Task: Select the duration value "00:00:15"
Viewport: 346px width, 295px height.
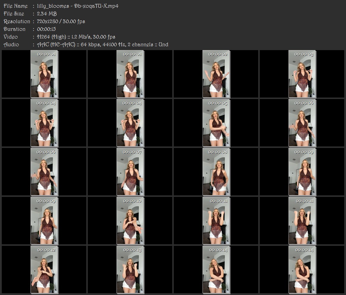Action: click(x=46, y=29)
